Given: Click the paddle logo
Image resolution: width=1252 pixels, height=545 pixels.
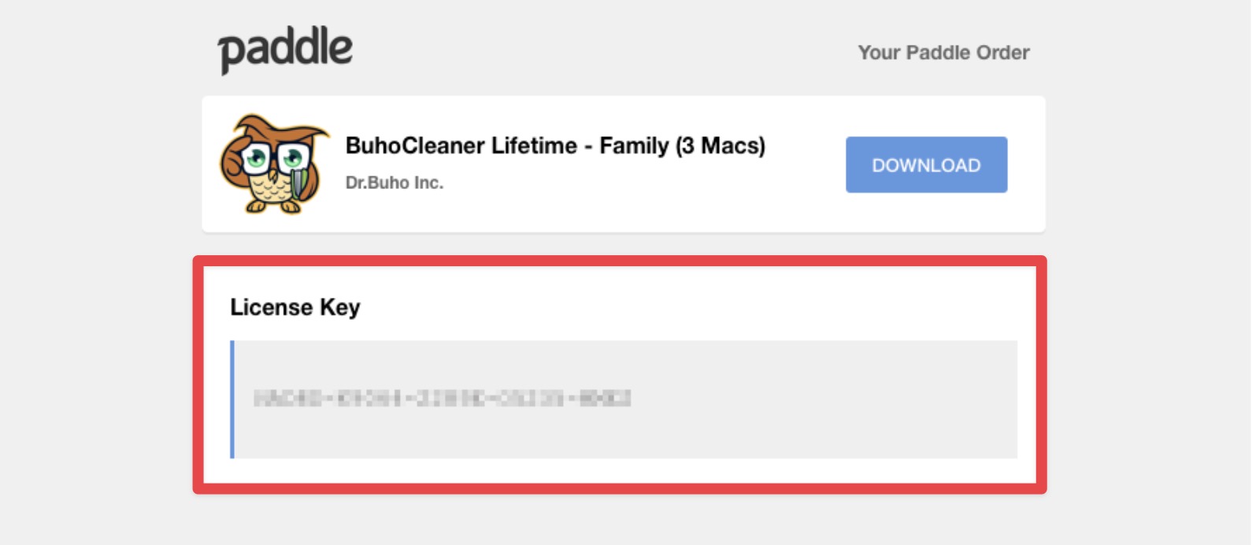Looking at the screenshot, I should pos(285,50).
